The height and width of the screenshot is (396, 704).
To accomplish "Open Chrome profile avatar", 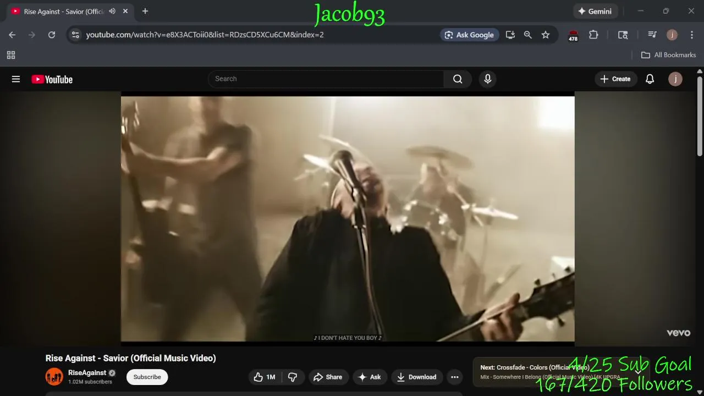I will tap(672, 35).
